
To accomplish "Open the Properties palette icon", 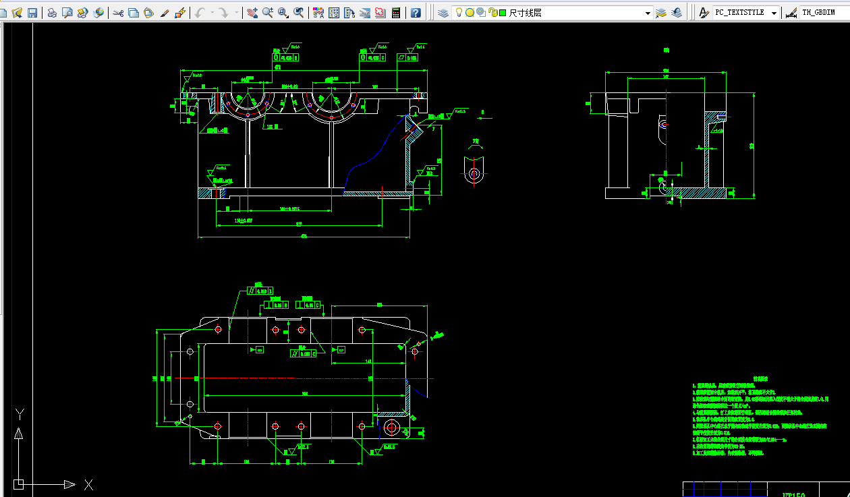I will 318,13.
